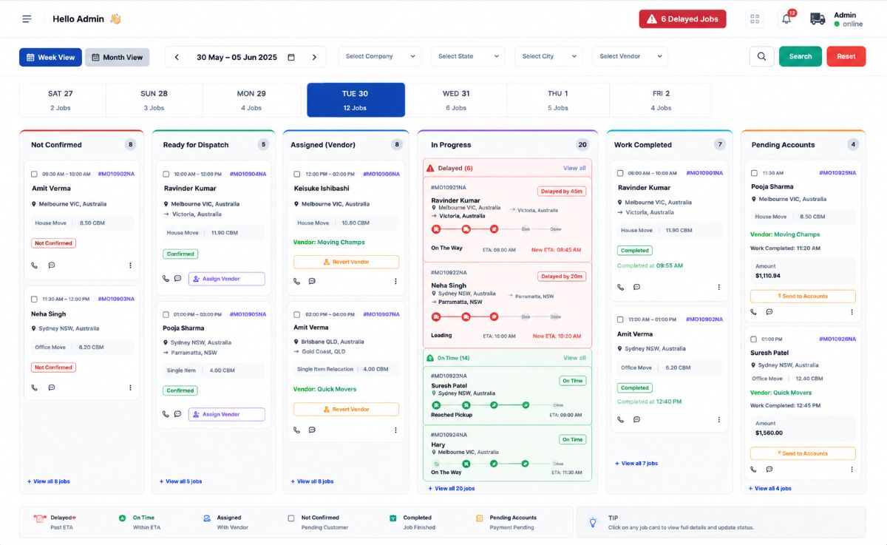Go to previous week with left arrow
Screen dimensions: 887x545
[x=177, y=57]
